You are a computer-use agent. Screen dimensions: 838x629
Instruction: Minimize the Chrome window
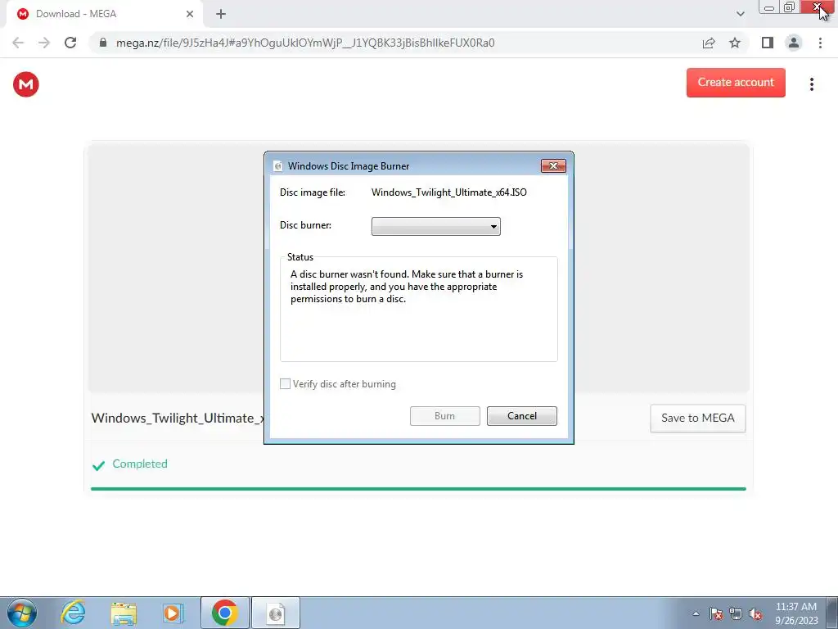pos(769,7)
